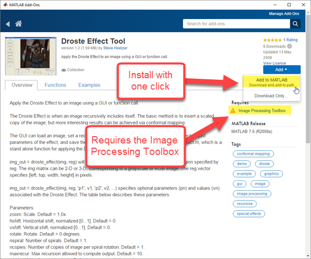Screen dimensions: 311x259
Task: Open the Overview tab
Action: point(22,85)
